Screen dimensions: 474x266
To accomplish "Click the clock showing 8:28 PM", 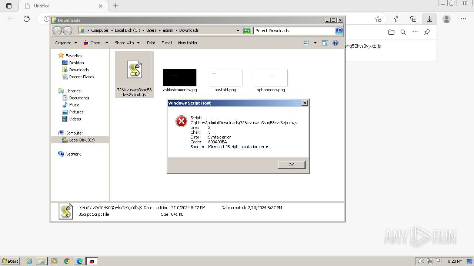I will click(x=455, y=261).
